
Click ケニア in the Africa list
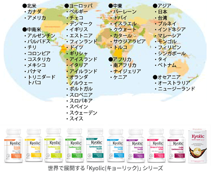coord(120,77)
